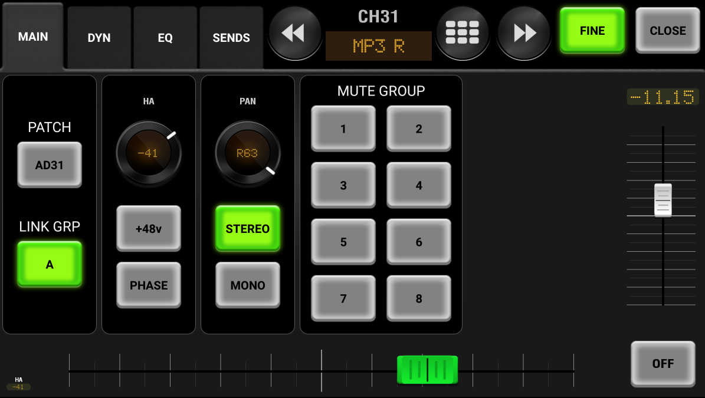Click the green horizontal HA slider handle
Viewport: 705px width, 398px height.
[427, 370]
